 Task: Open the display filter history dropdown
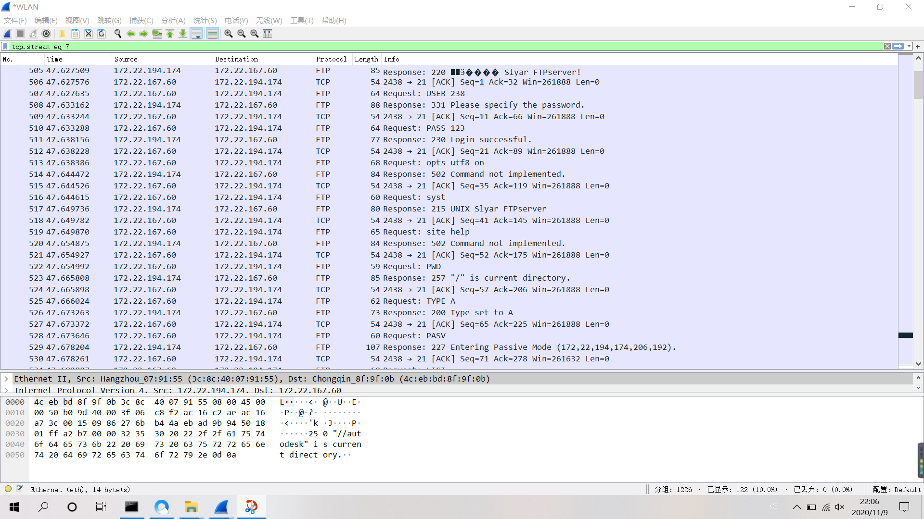[909, 47]
